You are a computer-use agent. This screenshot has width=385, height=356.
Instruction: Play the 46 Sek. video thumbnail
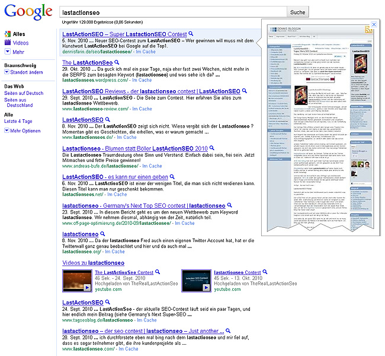pos(78,281)
